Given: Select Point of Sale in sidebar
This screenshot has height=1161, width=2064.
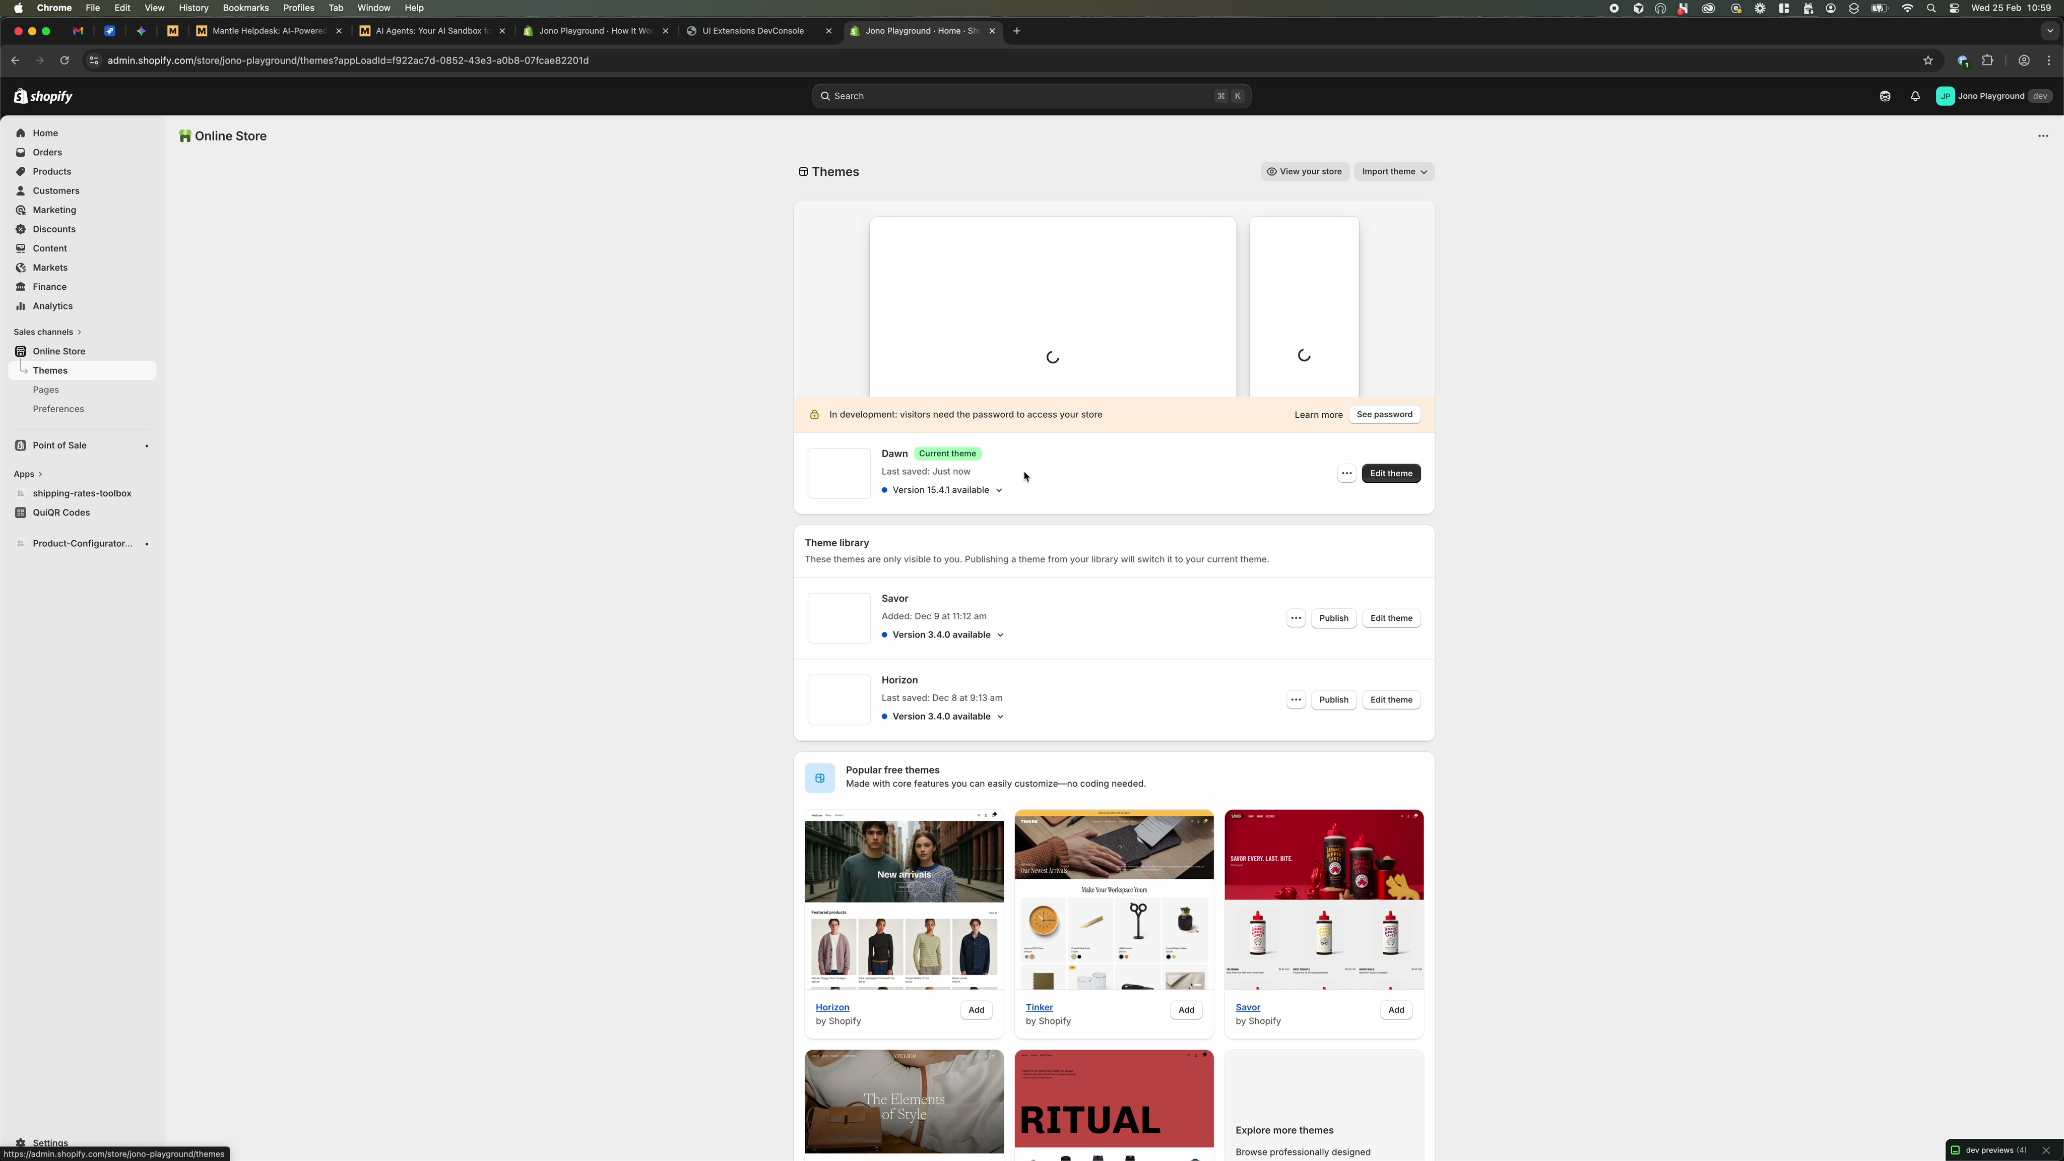Looking at the screenshot, I should [59, 445].
